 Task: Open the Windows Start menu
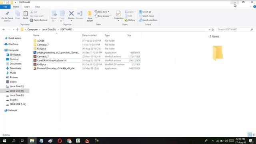(x=4, y=141)
